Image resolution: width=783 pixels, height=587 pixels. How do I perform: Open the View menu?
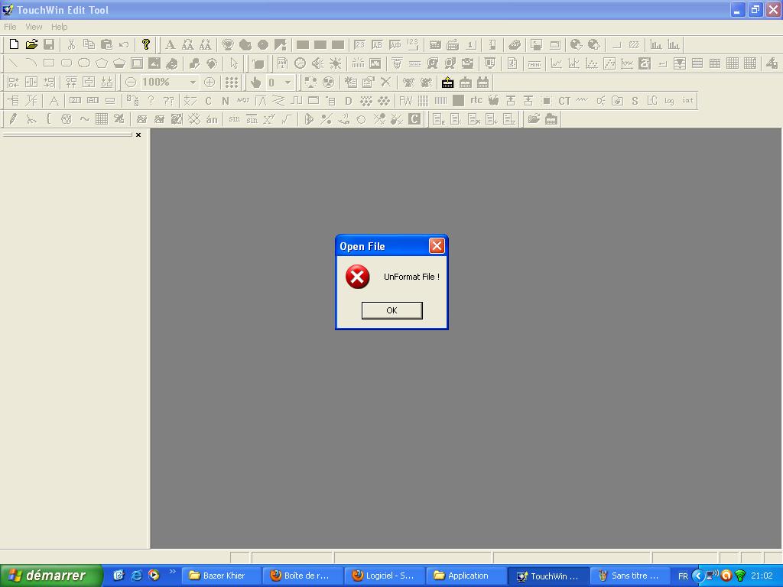34,27
